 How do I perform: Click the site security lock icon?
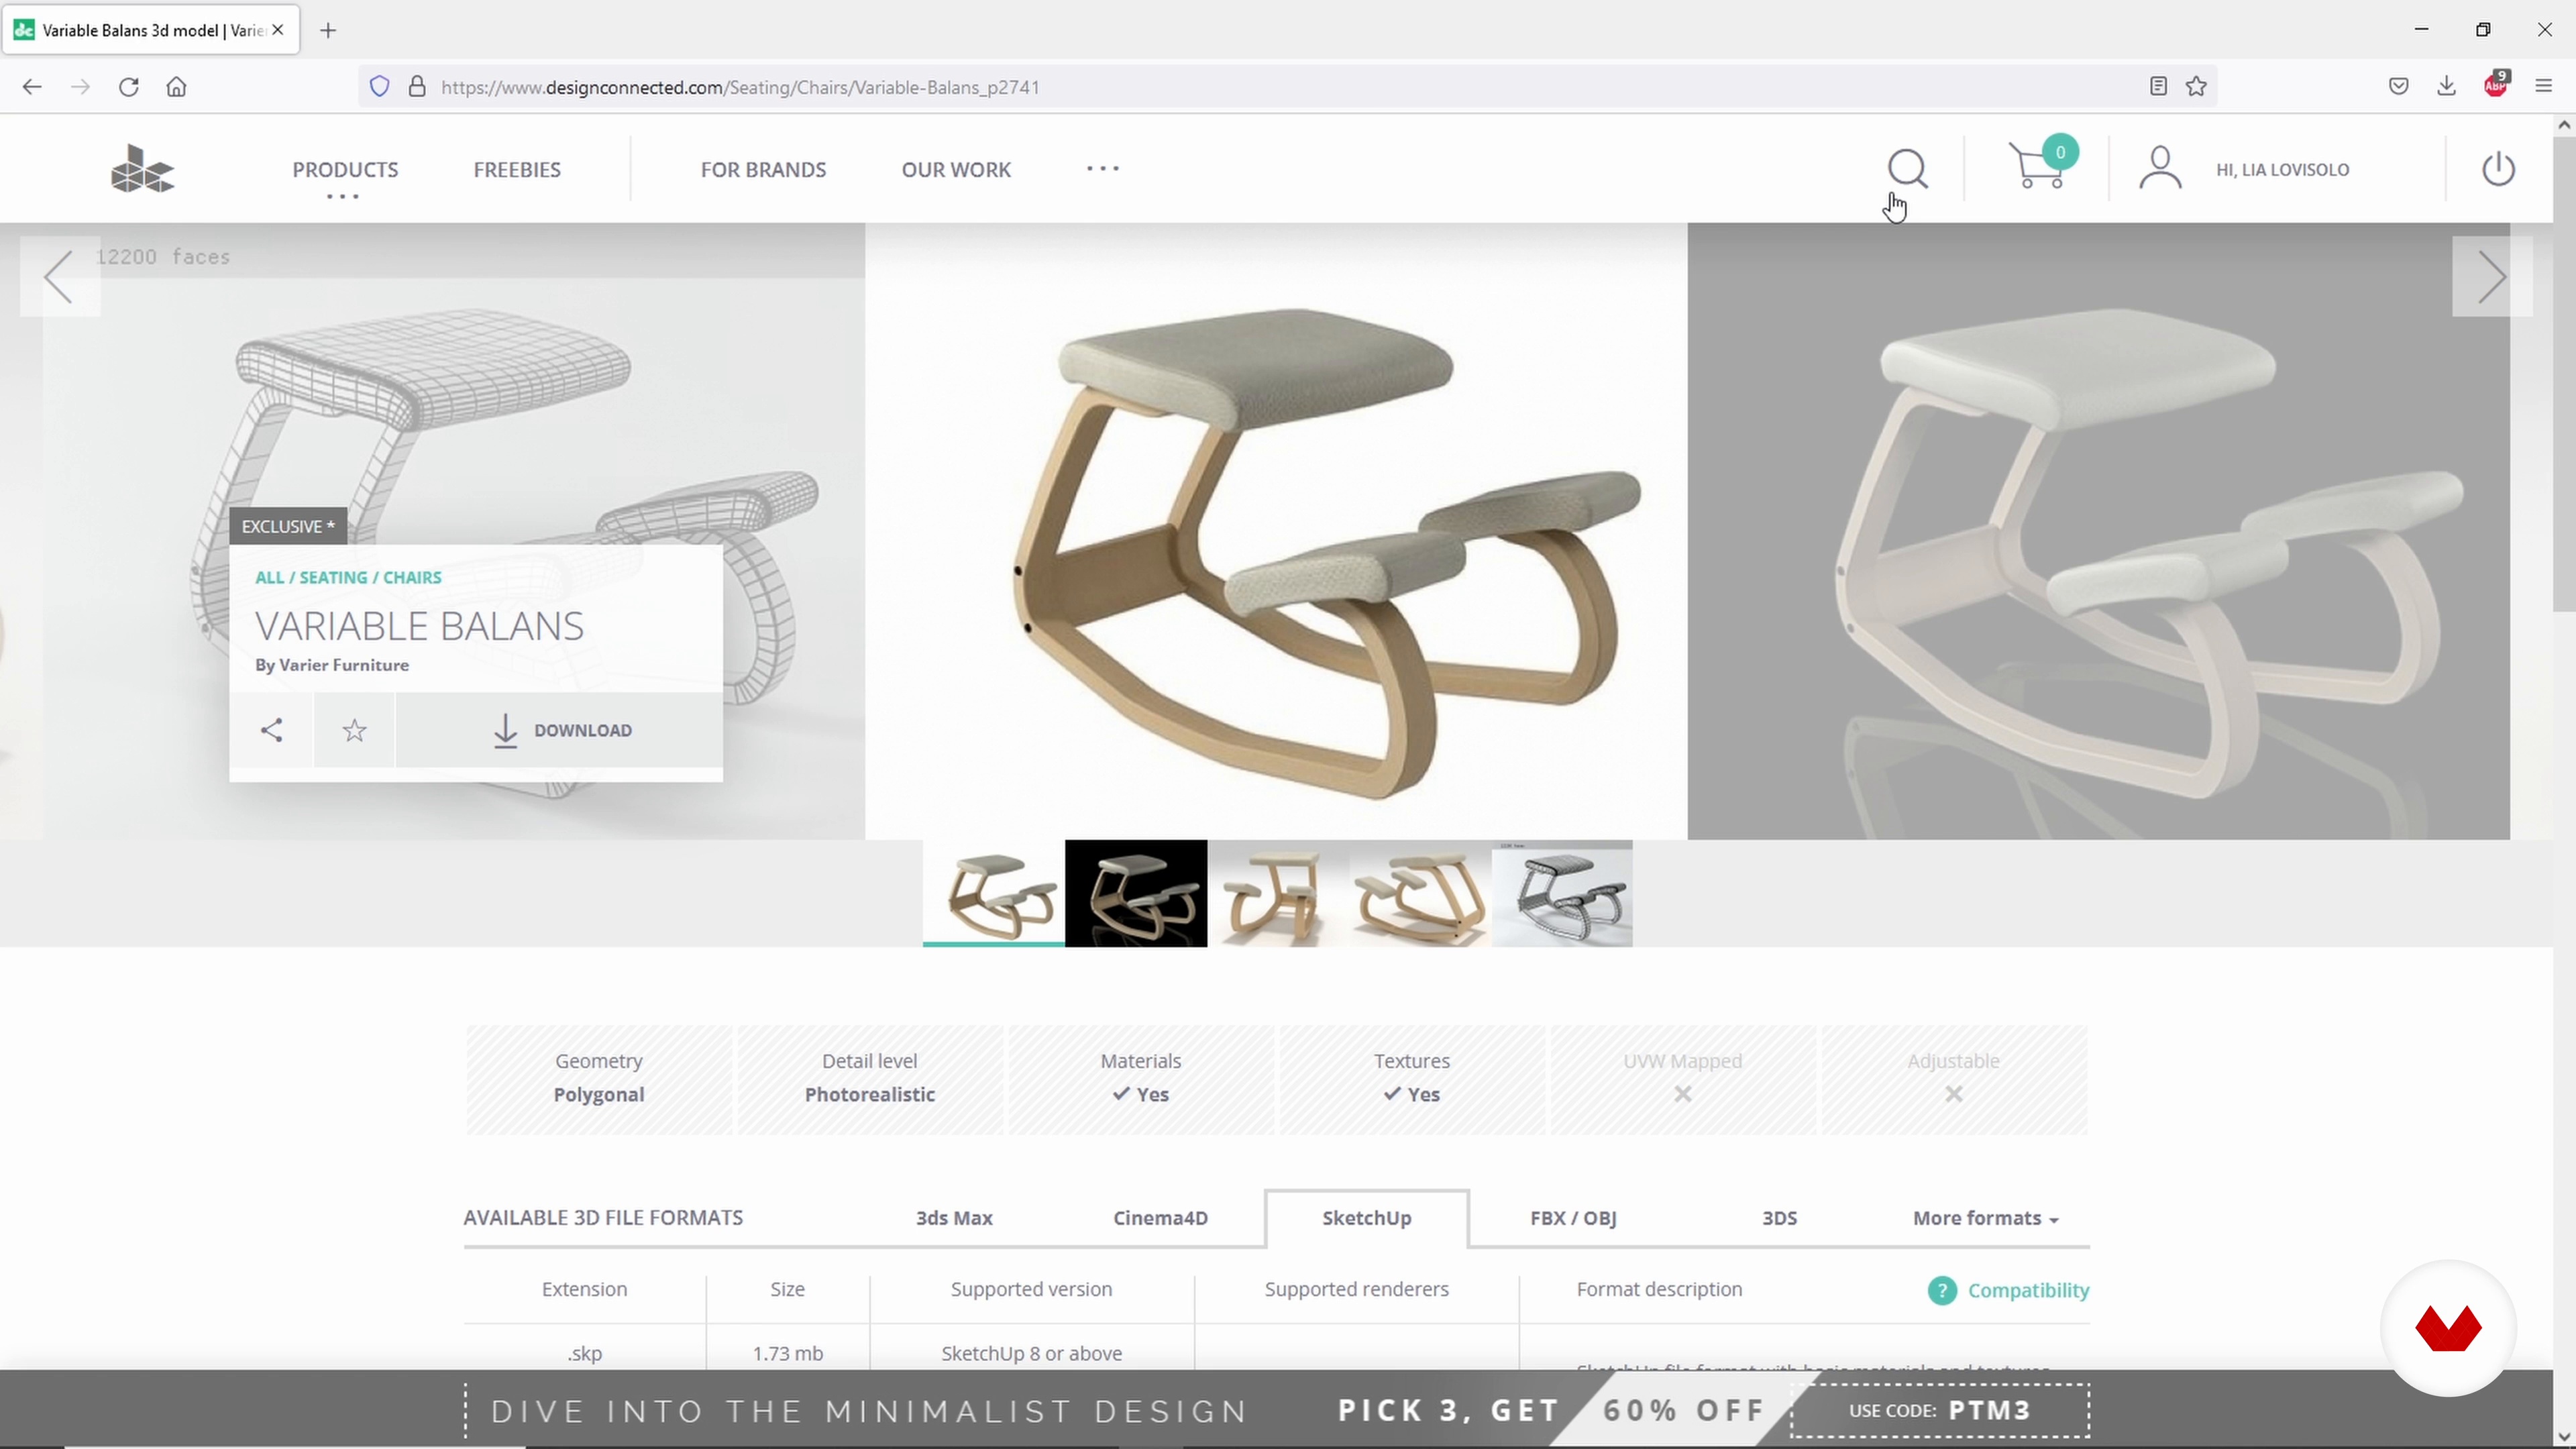(417, 87)
